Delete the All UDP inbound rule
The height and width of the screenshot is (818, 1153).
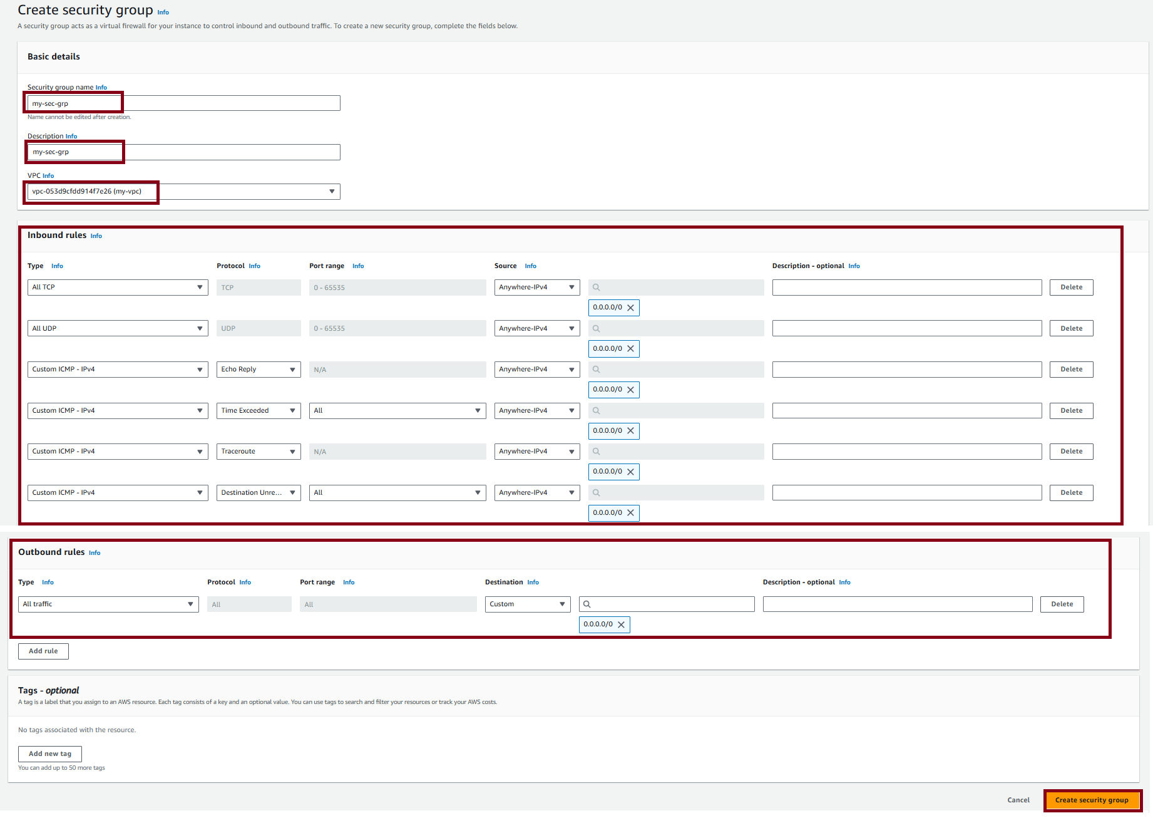coord(1071,328)
